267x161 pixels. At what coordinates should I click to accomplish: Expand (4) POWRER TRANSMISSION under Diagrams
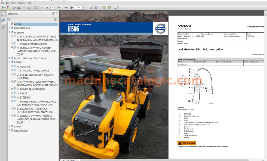[12, 43]
